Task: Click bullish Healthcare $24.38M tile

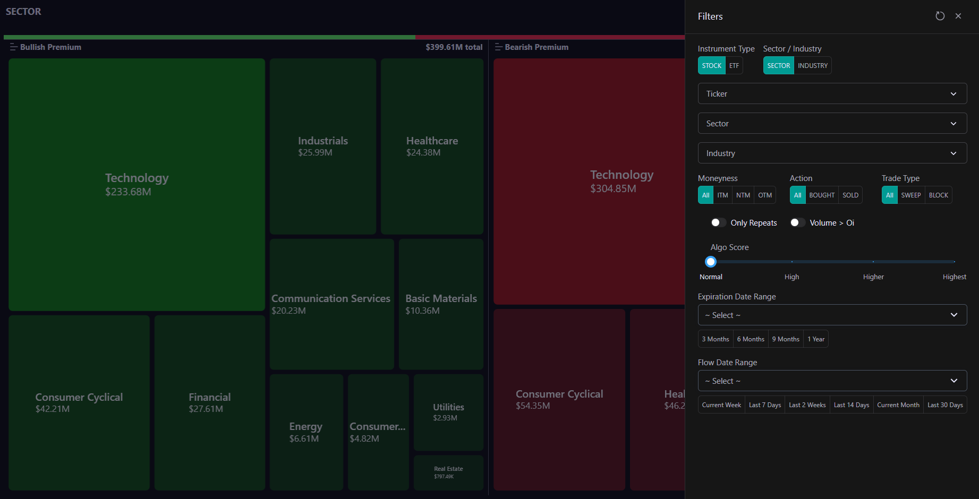Action: coord(432,146)
